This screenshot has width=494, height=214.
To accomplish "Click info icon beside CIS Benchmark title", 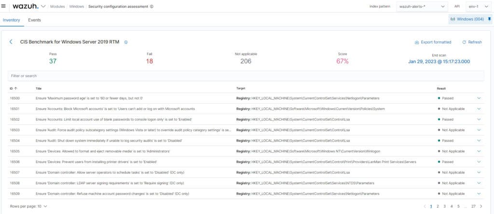I will click(x=126, y=42).
